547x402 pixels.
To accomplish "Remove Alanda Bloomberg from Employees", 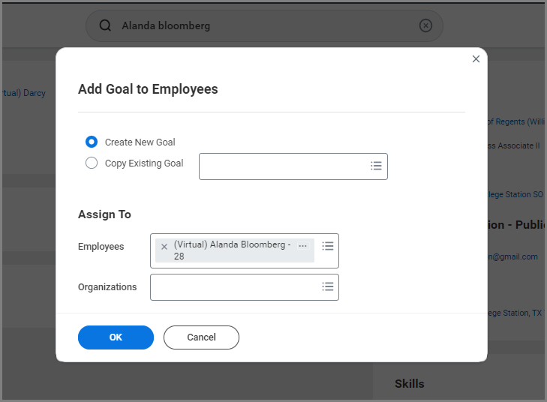I will 164,247.
